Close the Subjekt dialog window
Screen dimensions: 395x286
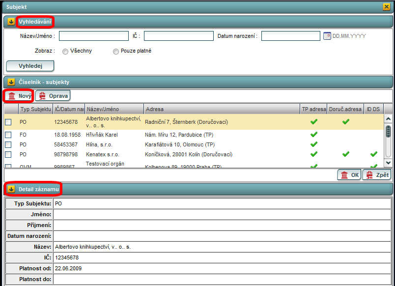[x=386, y=6]
